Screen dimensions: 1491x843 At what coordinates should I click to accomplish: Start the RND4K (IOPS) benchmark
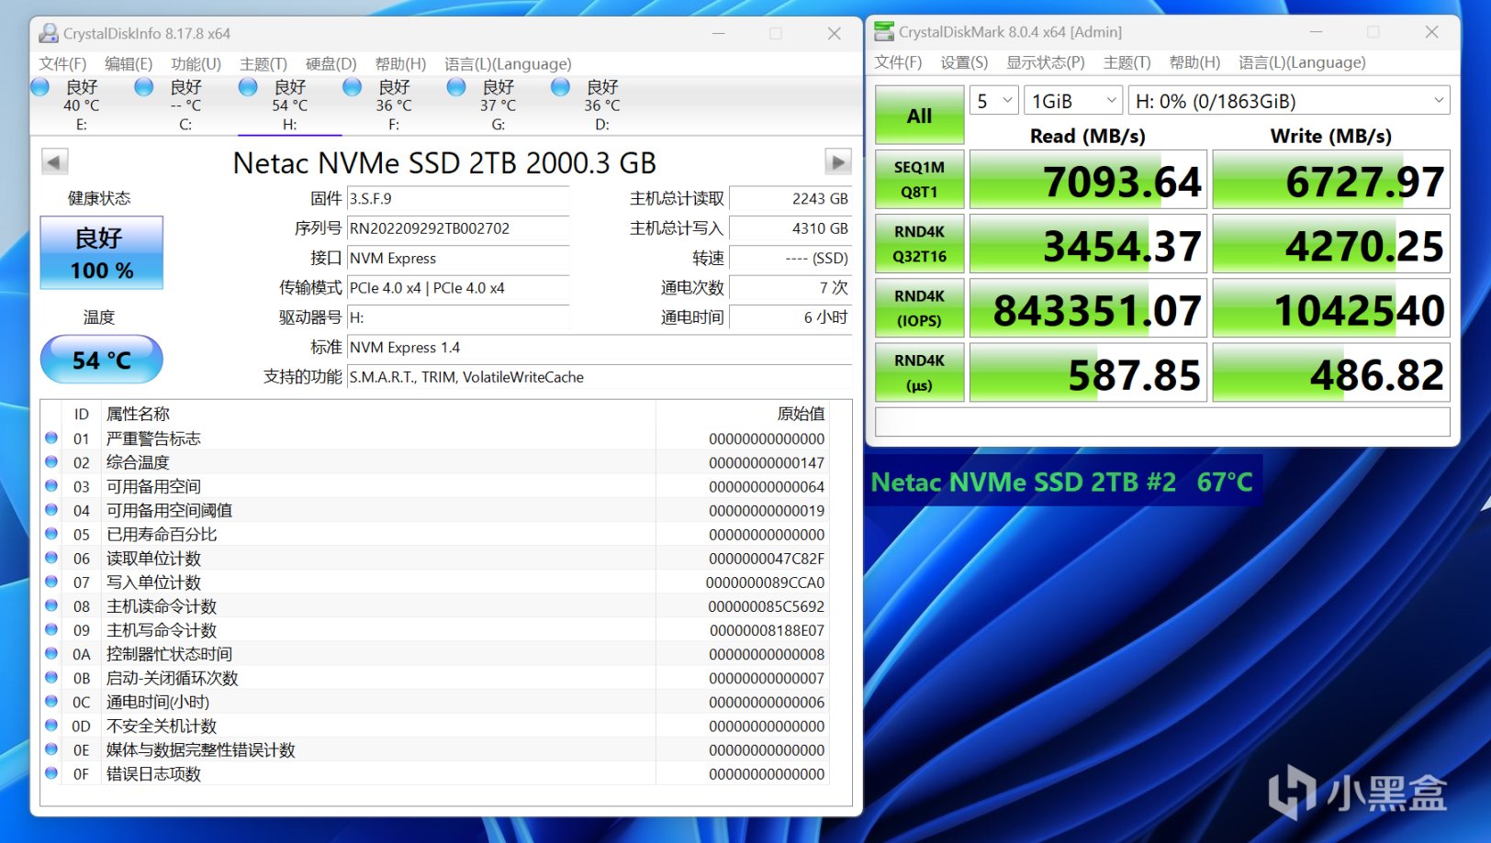tap(919, 308)
